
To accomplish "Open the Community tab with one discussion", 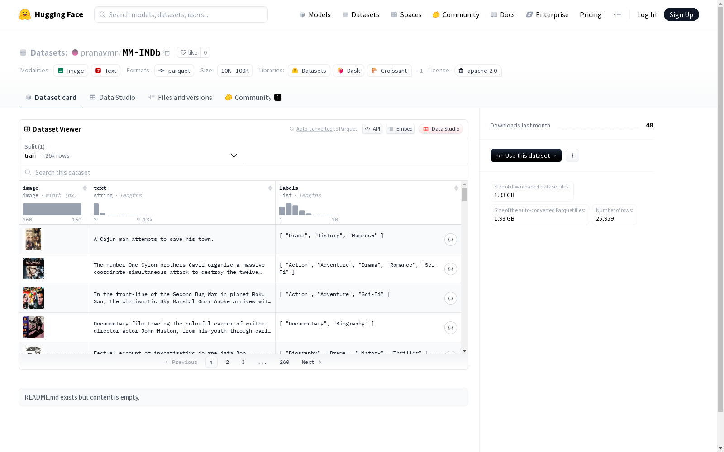I will coord(253,98).
